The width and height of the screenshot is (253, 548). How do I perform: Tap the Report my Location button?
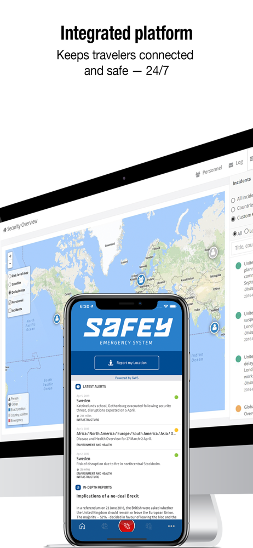[x=127, y=363]
